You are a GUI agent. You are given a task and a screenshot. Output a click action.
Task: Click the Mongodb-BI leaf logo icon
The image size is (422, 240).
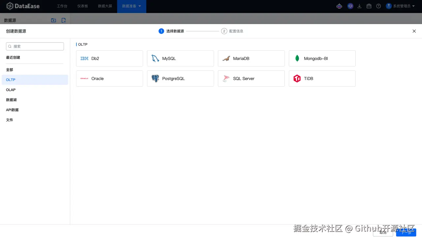(297, 59)
